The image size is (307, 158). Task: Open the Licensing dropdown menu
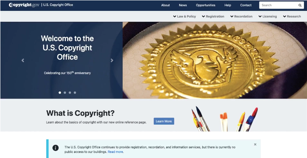click(268, 16)
